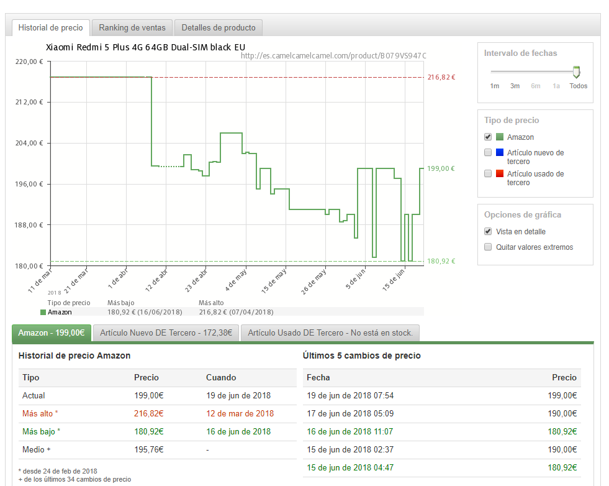Uncheck the Amazon price type checkbox
Image resolution: width=609 pixels, height=486 pixels.
pyautogui.click(x=488, y=137)
